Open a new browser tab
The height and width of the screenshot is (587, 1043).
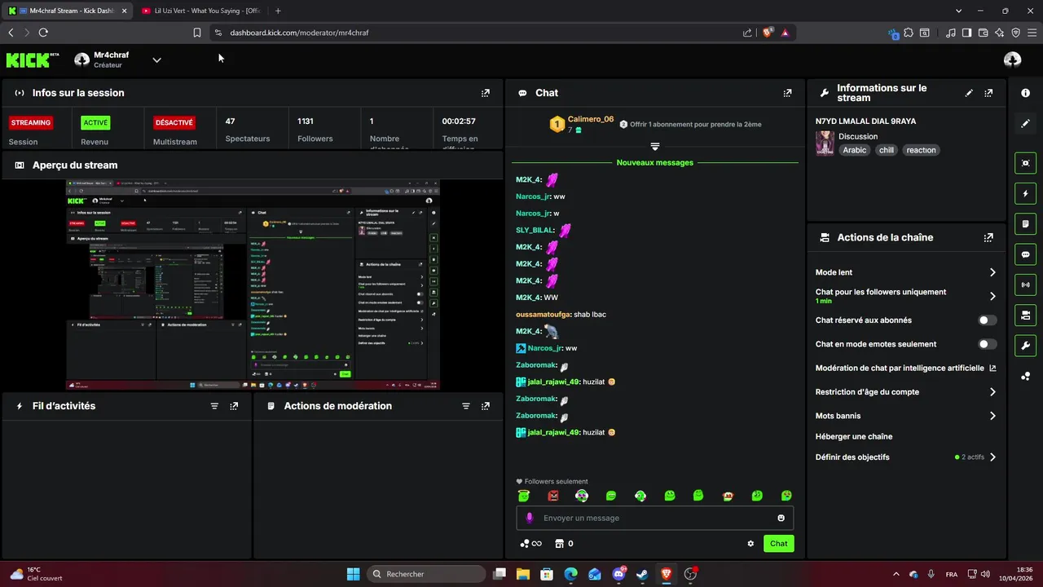click(278, 11)
